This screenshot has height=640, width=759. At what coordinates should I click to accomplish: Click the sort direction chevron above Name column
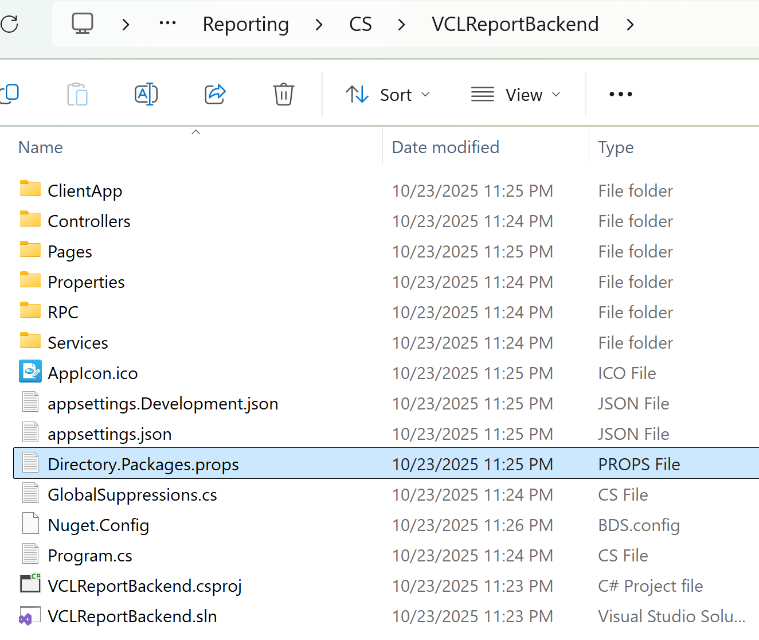(195, 131)
